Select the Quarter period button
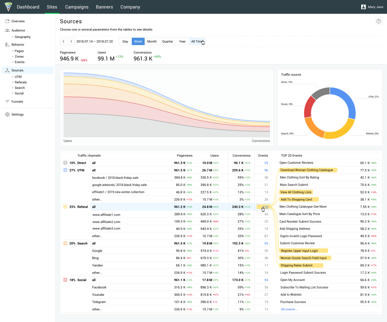This screenshot has height=322, width=387. coord(167,41)
